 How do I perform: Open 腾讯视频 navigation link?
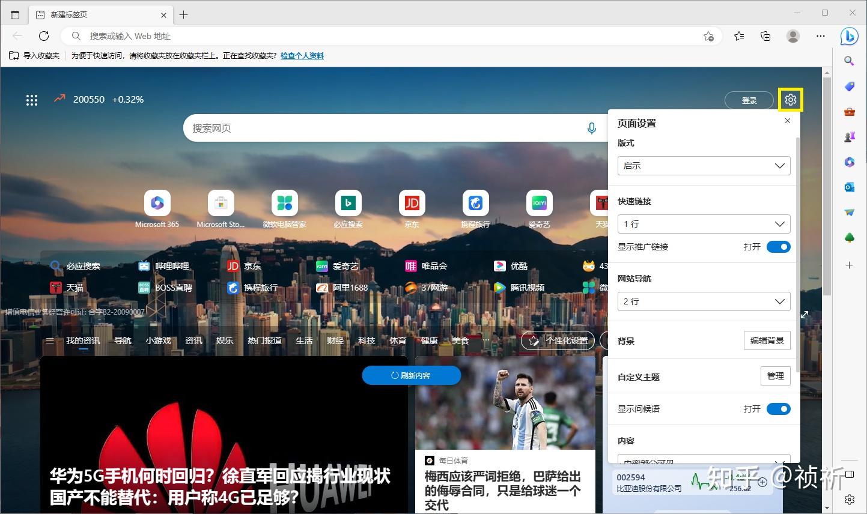(x=519, y=288)
